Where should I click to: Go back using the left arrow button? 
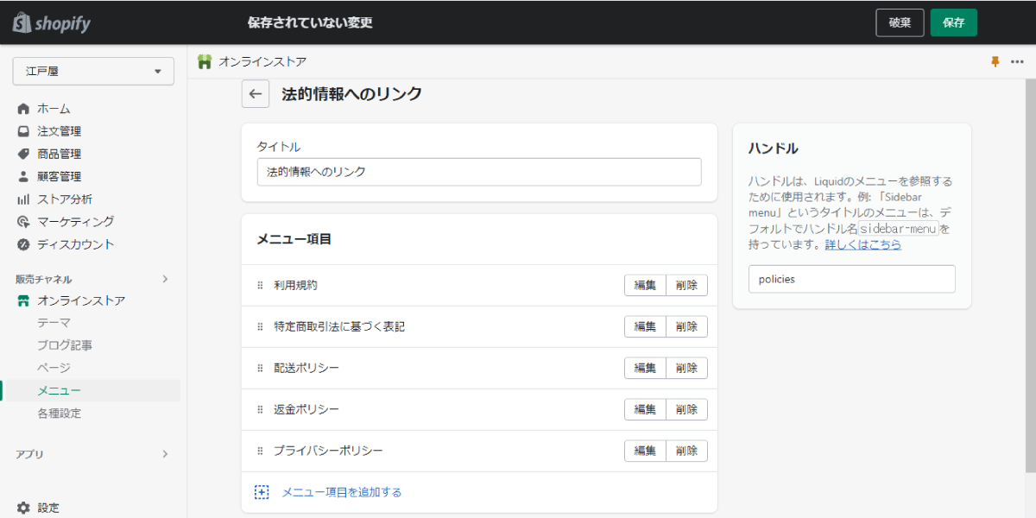pos(255,94)
